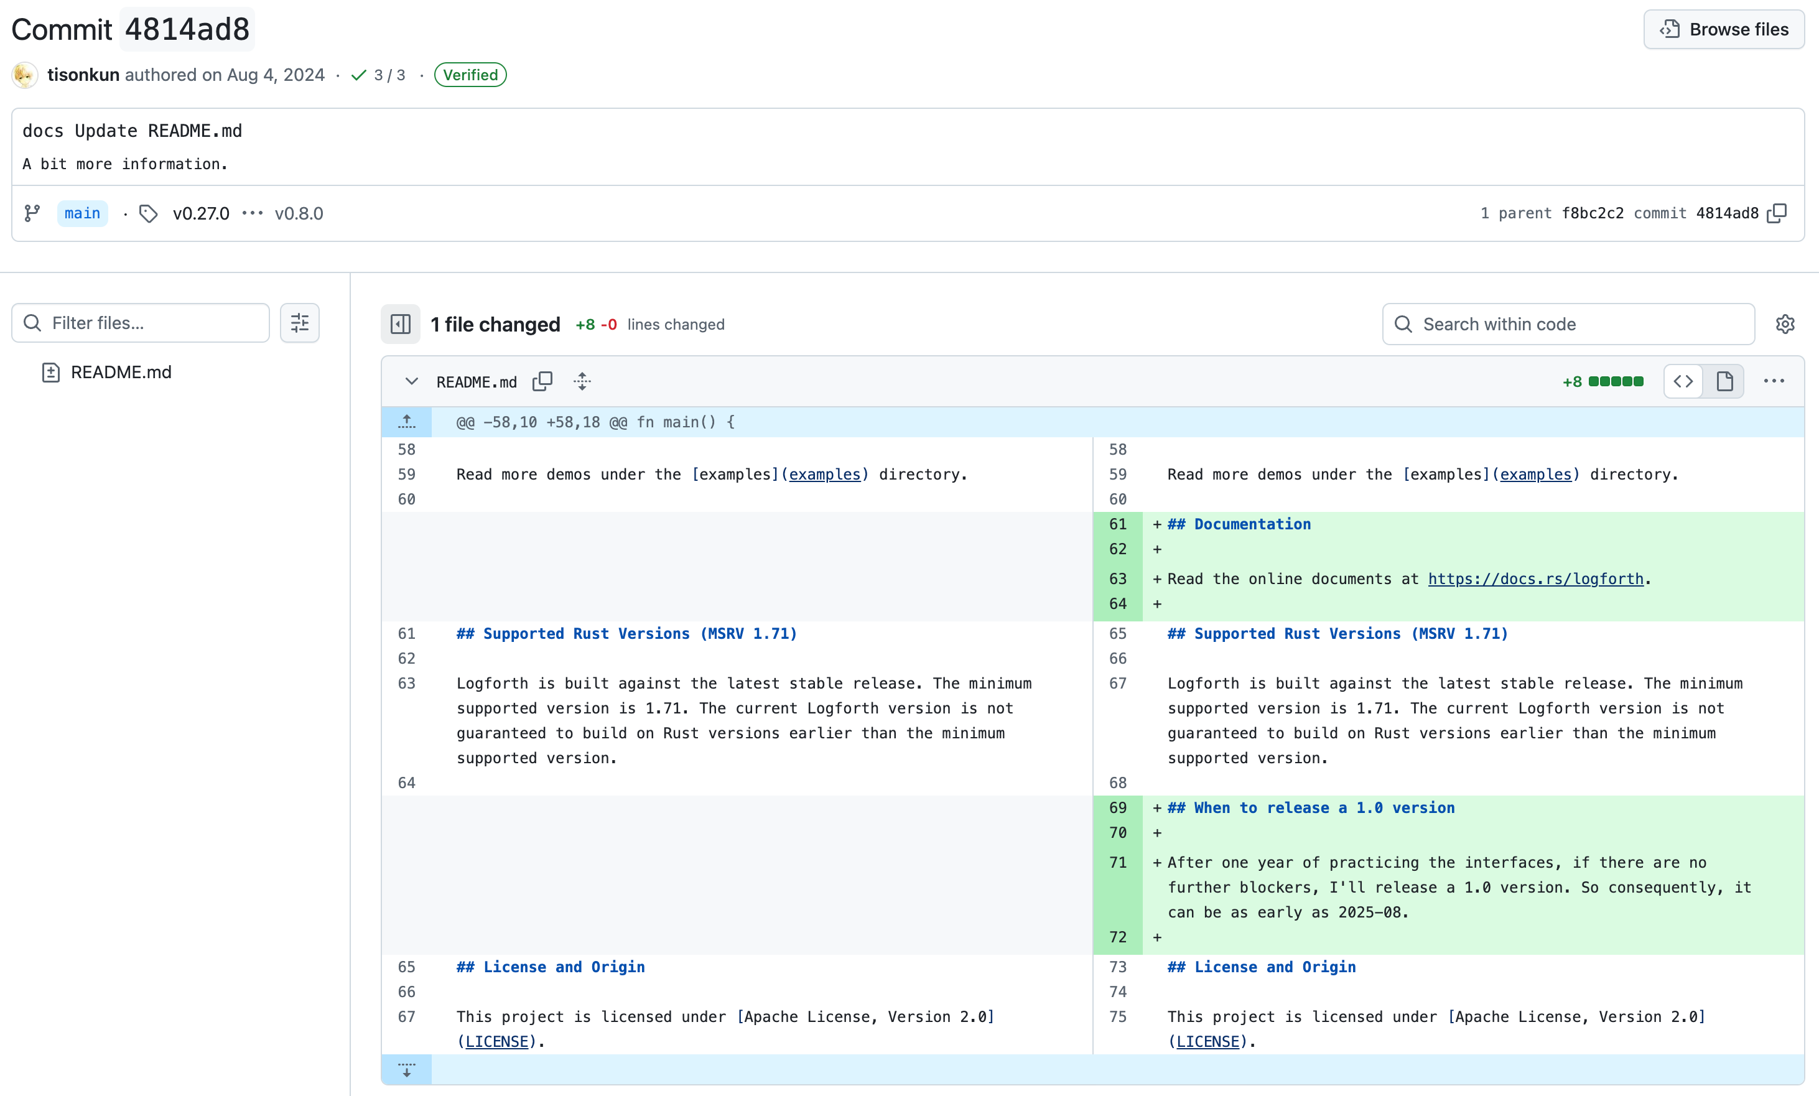Switch to rendered rich diff view
Image resolution: width=1819 pixels, height=1096 pixels.
[x=1724, y=381]
